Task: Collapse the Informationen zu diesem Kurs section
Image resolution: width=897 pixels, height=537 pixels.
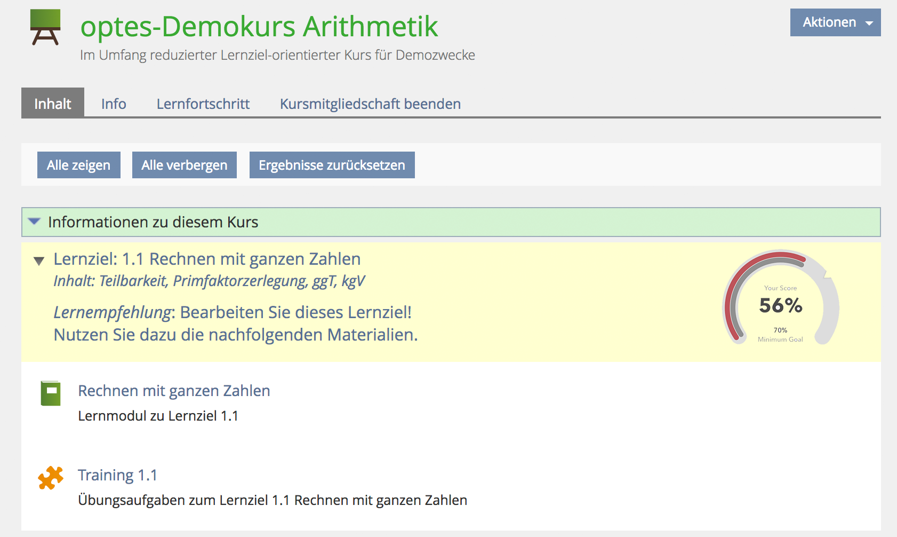Action: coord(34,222)
